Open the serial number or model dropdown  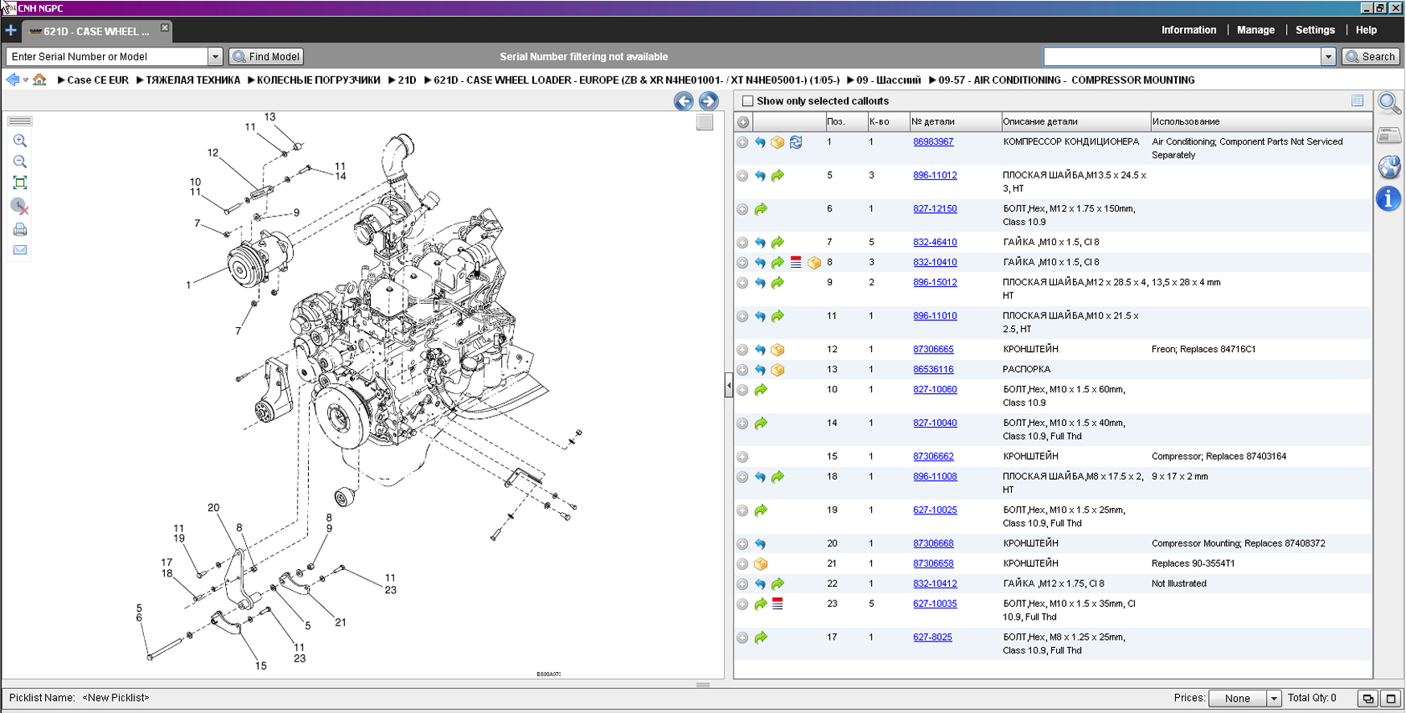215,57
